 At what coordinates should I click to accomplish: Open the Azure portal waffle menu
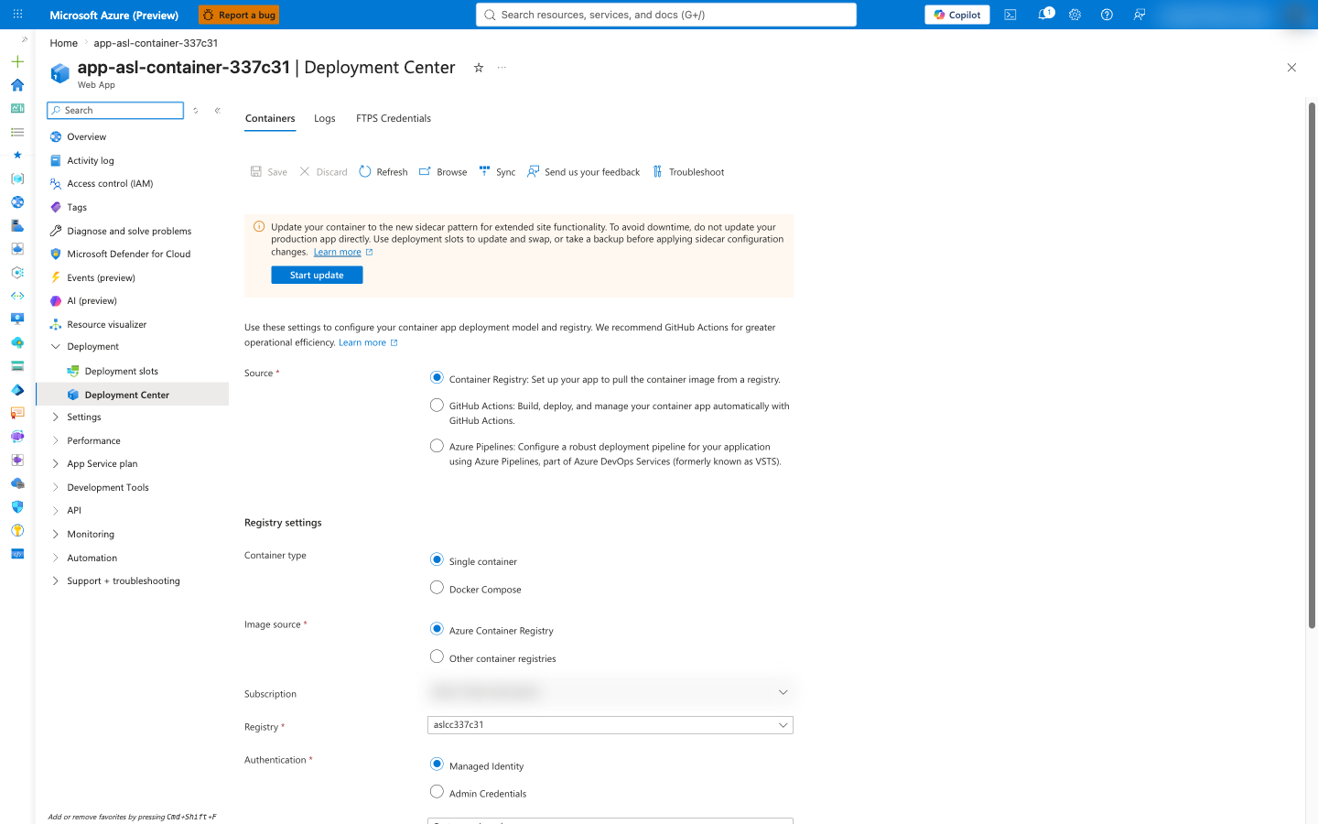pos(17,15)
